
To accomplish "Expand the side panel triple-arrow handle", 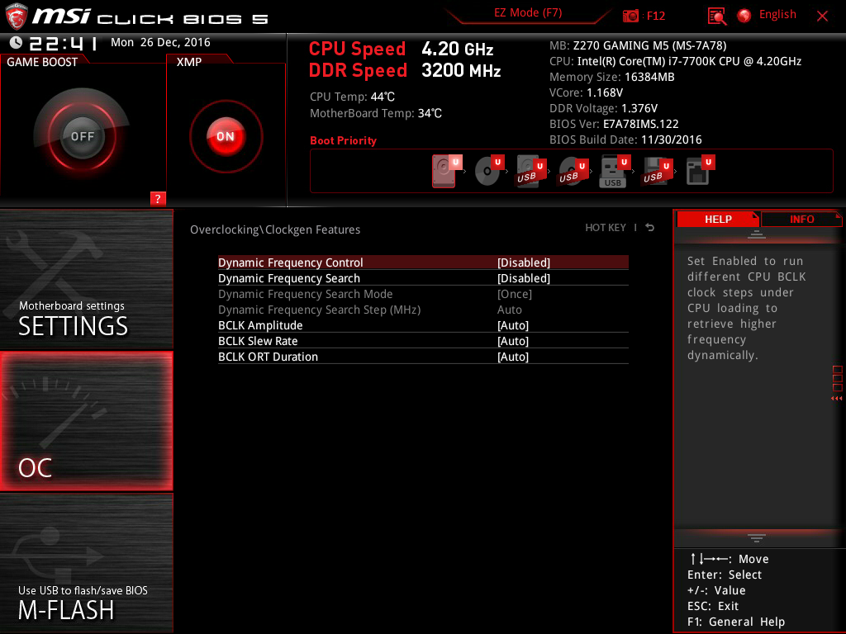I will pyautogui.click(x=836, y=399).
